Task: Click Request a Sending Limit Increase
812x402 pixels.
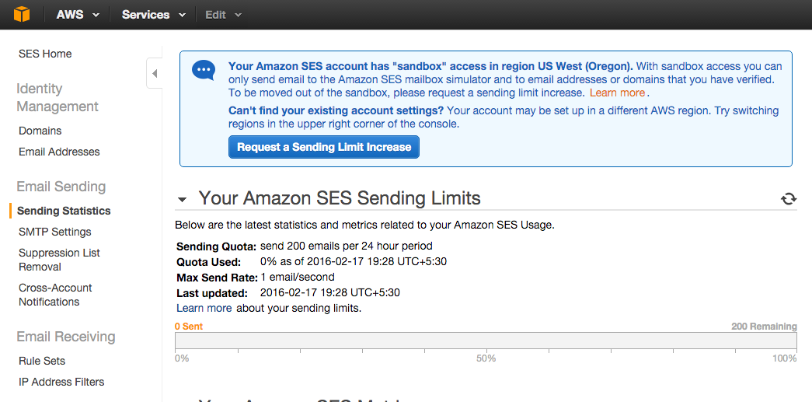Action: [324, 147]
